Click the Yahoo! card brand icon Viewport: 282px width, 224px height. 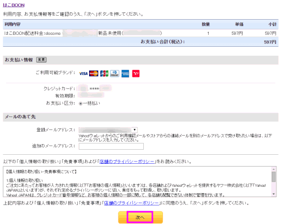point(136,74)
